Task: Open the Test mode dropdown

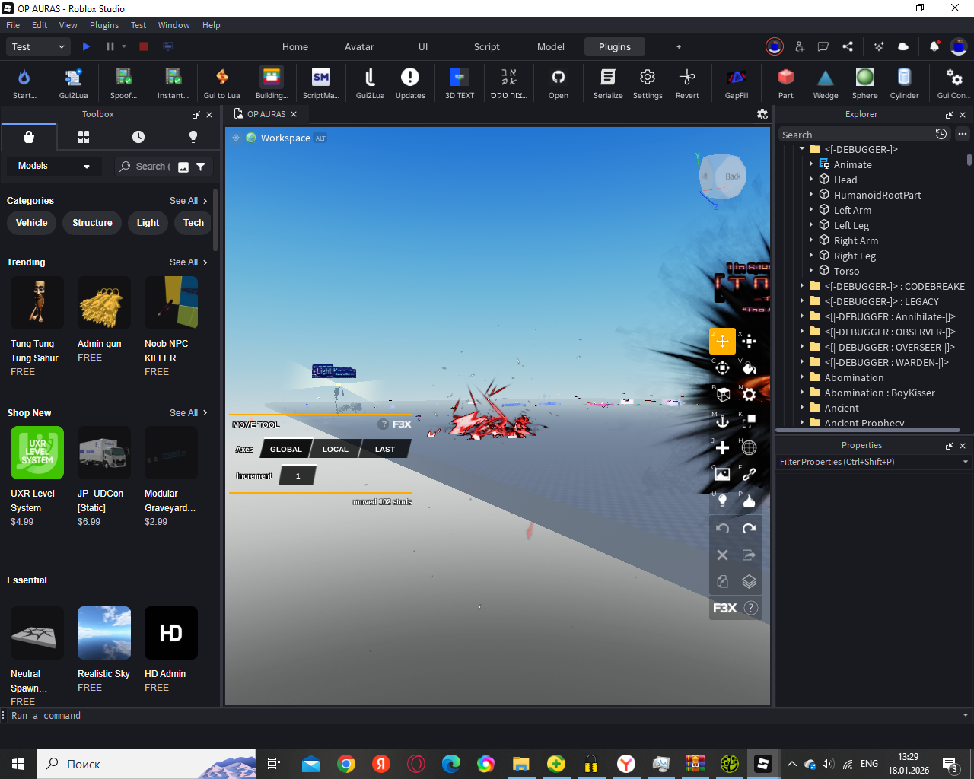Action: (39, 46)
